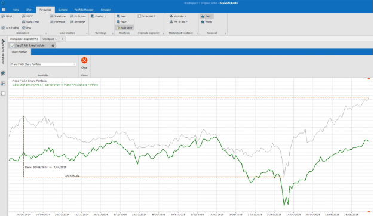Select the P and P ASX Share Portfolio chart tab
The image size is (374, 216).
32,45
